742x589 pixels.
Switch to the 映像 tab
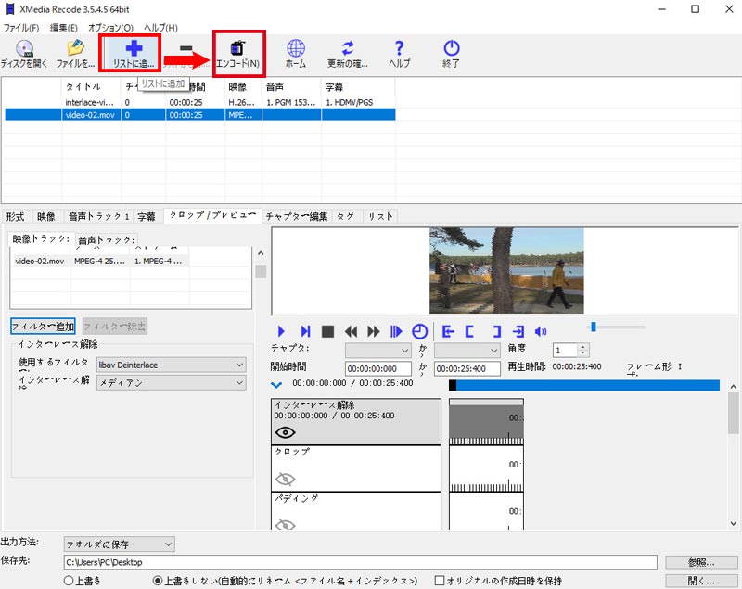(46, 217)
